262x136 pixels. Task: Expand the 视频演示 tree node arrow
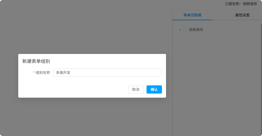[x=180, y=30]
